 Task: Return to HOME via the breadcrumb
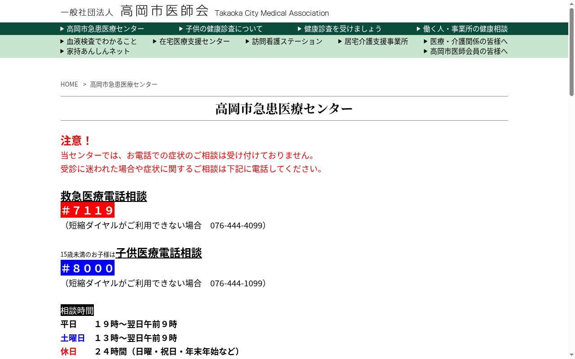coord(69,84)
